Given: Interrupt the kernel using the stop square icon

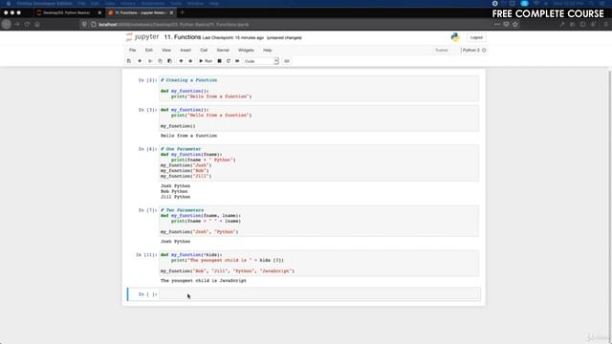Looking at the screenshot, I should pos(219,61).
